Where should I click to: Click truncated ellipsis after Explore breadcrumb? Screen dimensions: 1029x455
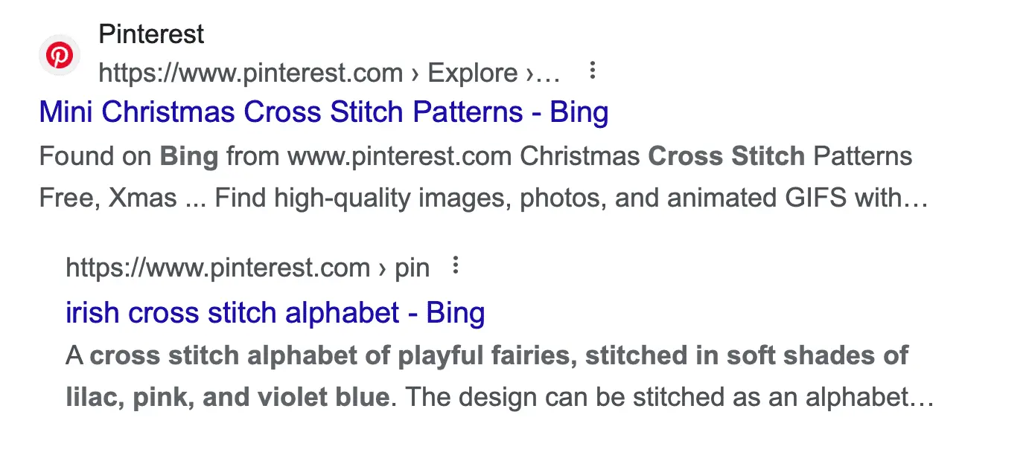click(x=547, y=73)
